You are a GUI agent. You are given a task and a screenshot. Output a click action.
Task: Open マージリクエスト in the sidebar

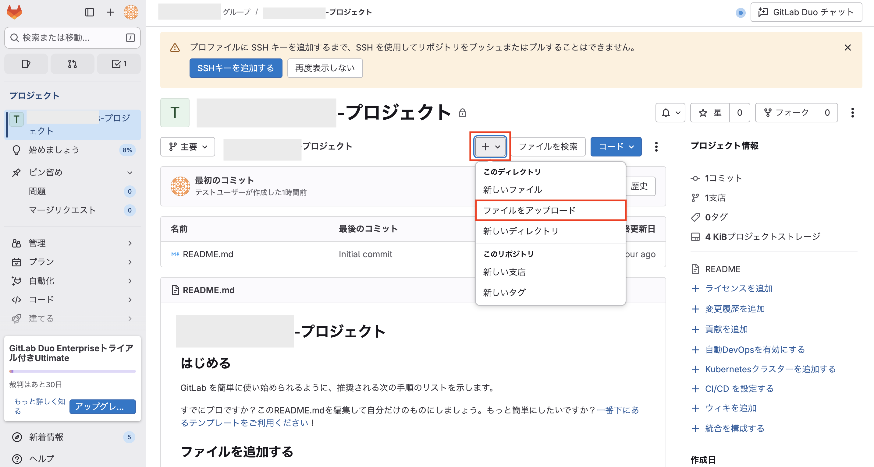tap(72, 210)
